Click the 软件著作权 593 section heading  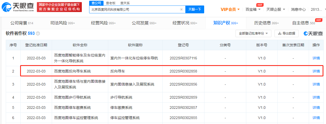click(x=20, y=33)
